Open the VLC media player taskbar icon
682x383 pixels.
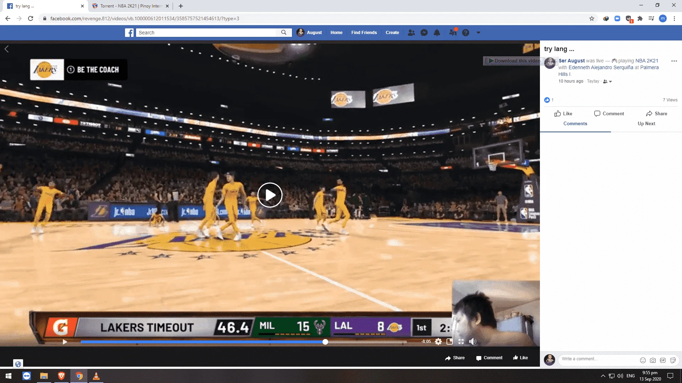tap(96, 376)
